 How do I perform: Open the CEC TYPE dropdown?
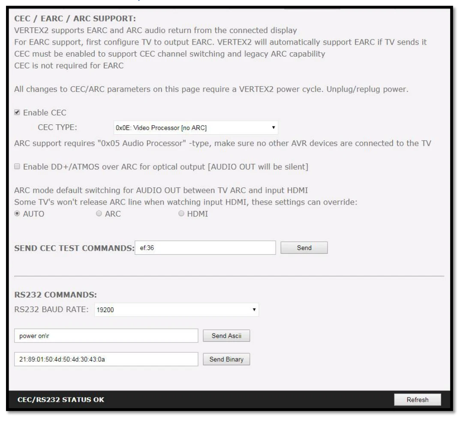click(x=195, y=127)
